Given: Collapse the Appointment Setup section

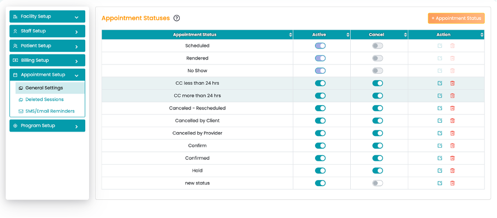Looking at the screenshot, I should [47, 75].
